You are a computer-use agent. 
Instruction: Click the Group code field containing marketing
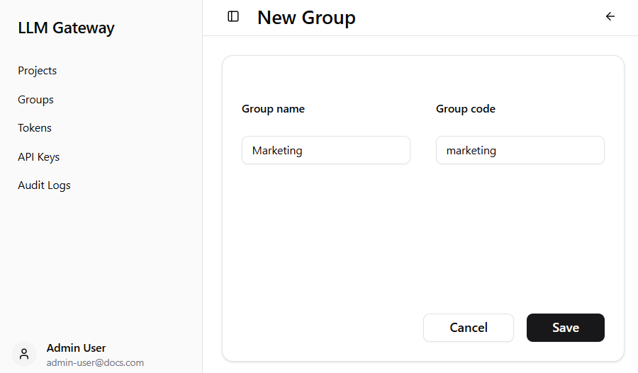(x=520, y=150)
